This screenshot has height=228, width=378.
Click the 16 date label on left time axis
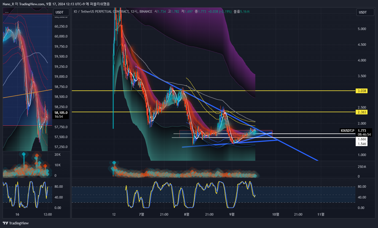(x=17, y=214)
